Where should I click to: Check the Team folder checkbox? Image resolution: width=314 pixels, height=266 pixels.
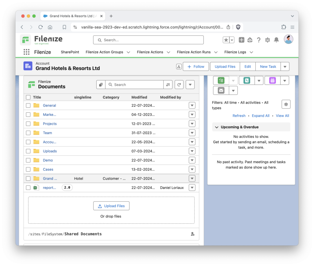pyautogui.click(x=28, y=133)
